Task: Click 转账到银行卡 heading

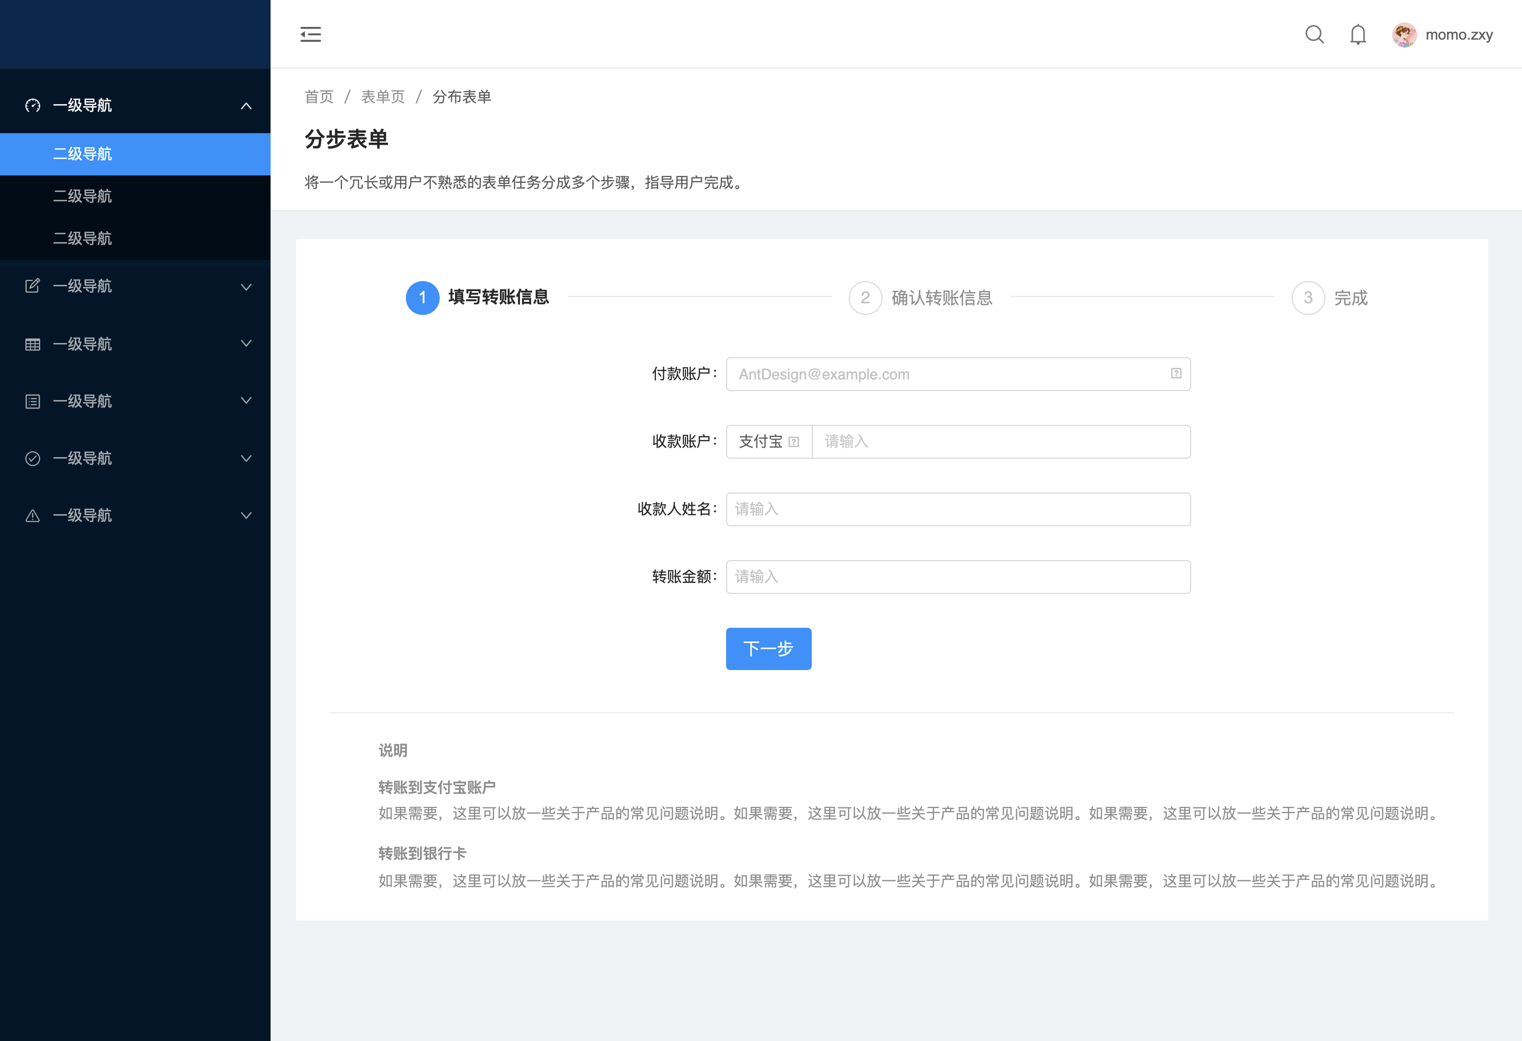Action: click(422, 853)
